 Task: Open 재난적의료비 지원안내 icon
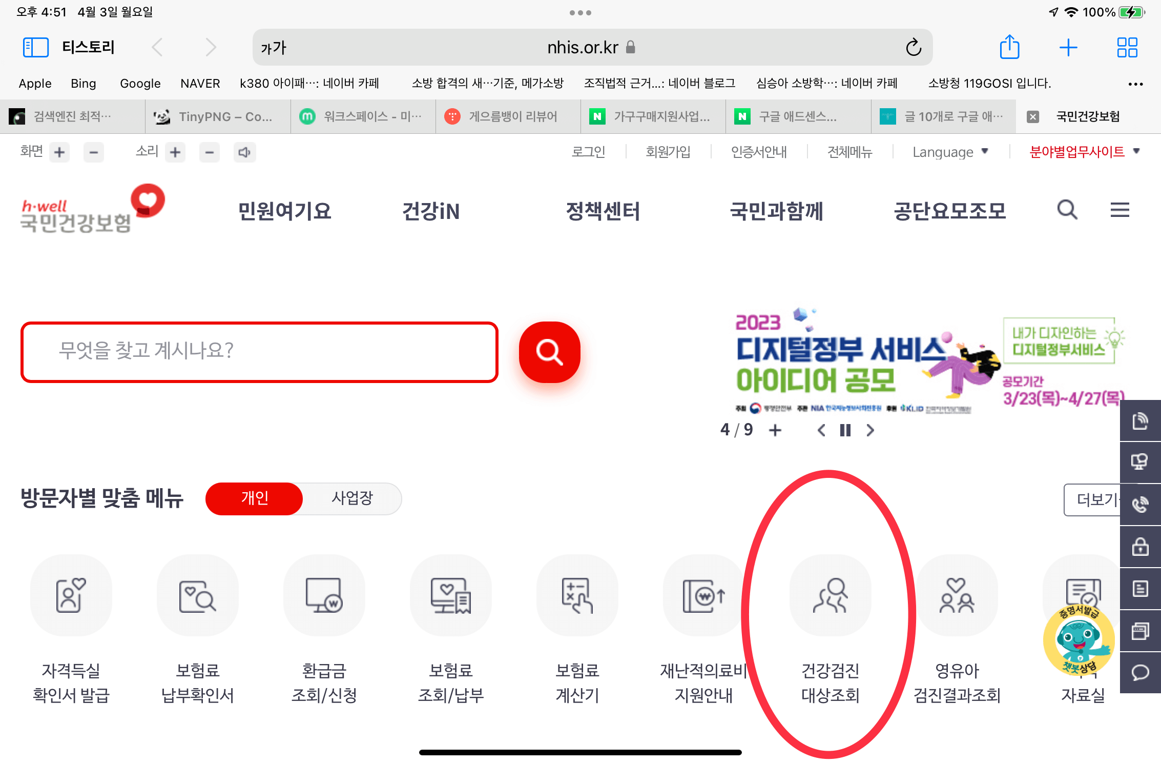[704, 596]
